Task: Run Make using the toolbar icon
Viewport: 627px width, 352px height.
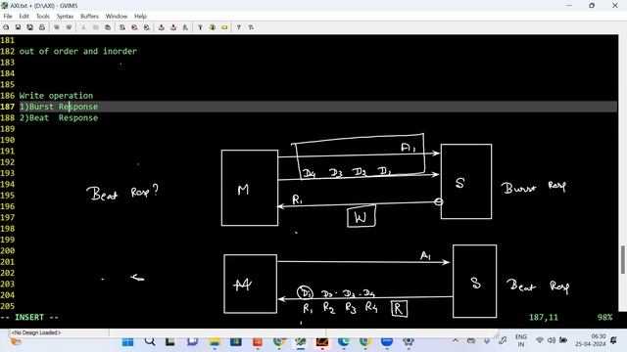Action: (x=200, y=27)
